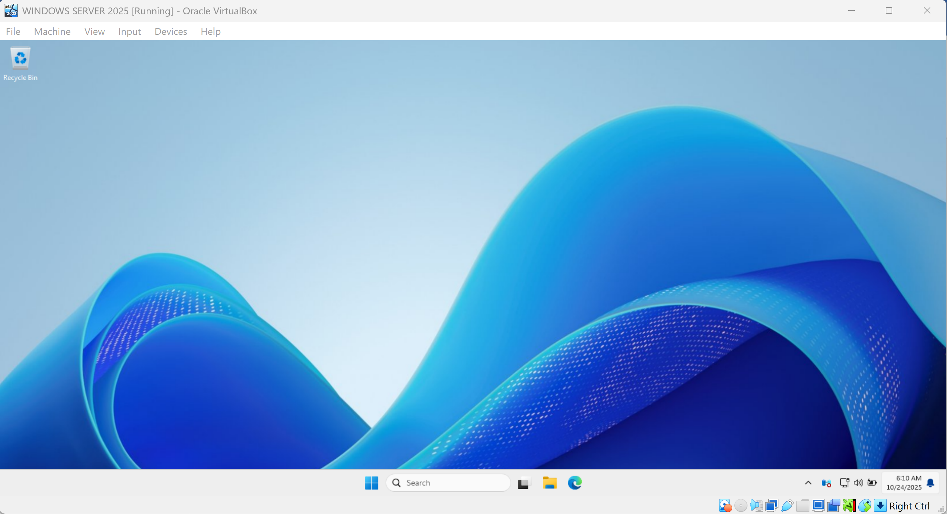Click the recording status camera icon

pyautogui.click(x=834, y=506)
